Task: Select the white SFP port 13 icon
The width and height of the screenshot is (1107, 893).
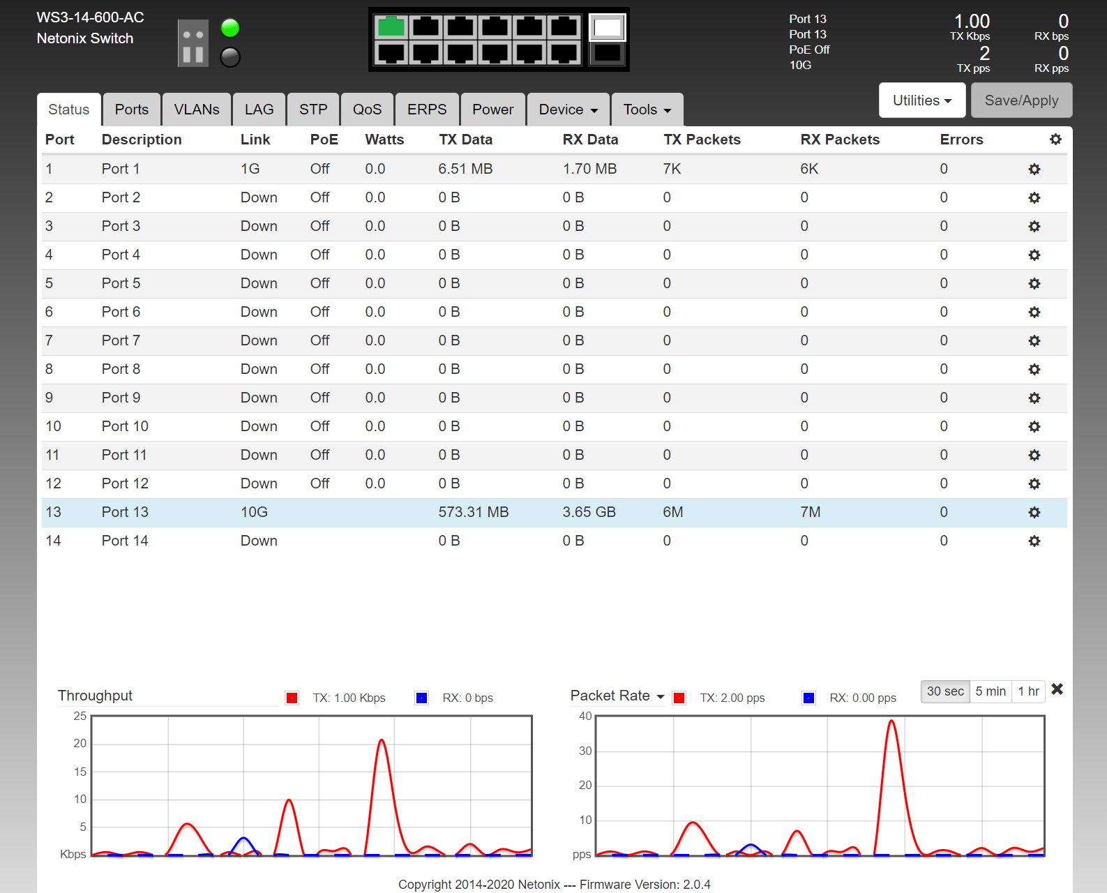Action: pos(607,28)
